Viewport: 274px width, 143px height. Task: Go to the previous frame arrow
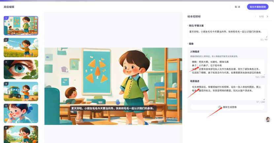[x=256, y=16]
